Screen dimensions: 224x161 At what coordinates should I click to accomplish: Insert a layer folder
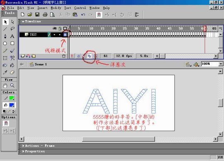(x=34, y=56)
